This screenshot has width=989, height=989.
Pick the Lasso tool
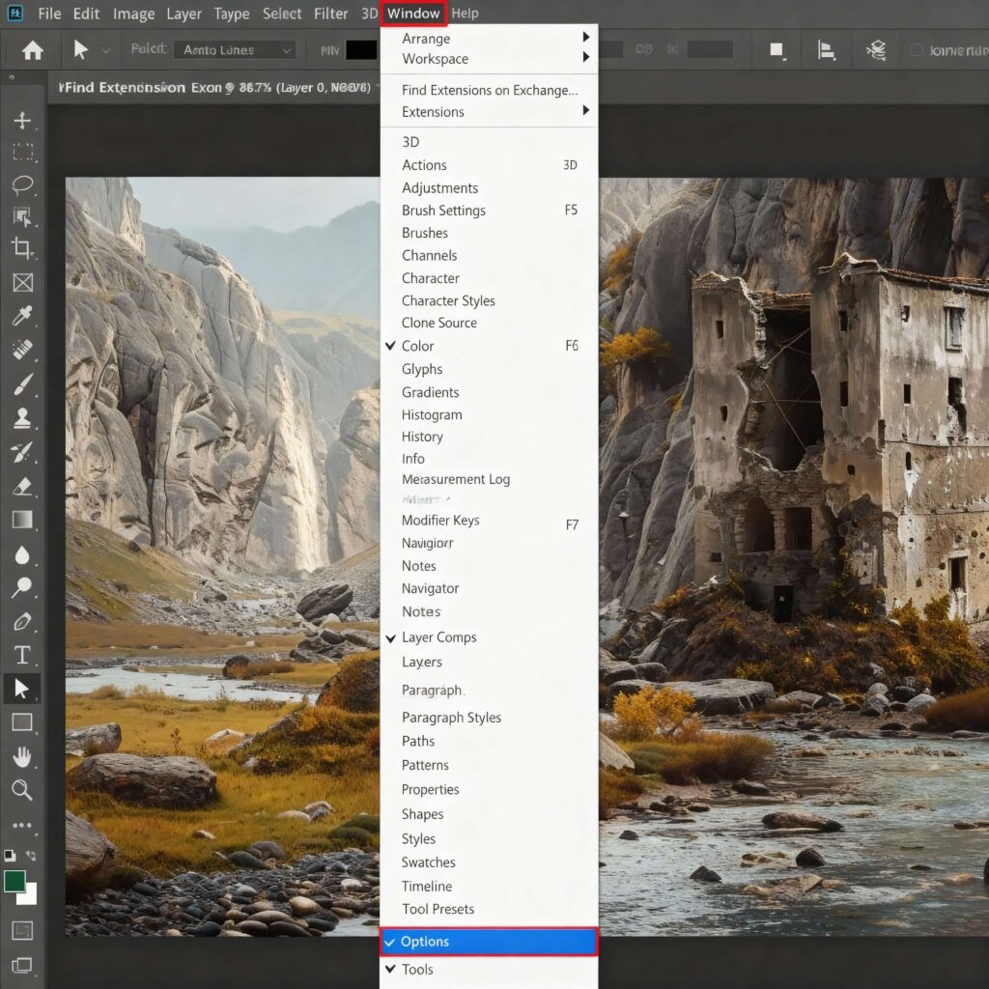[23, 184]
